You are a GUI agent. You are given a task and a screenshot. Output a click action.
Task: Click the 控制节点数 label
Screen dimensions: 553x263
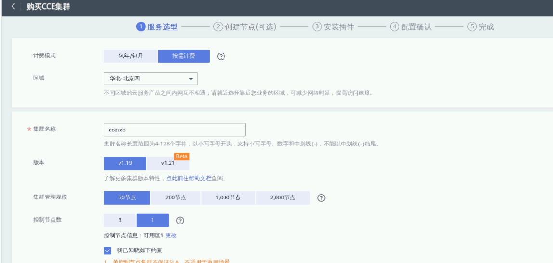pyautogui.click(x=47, y=219)
